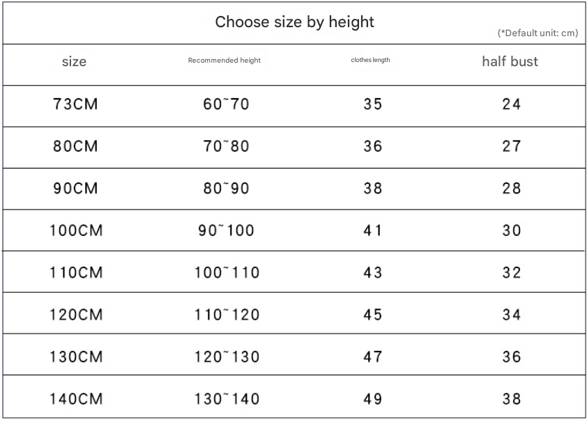Click the 60~70 recommended height value
Image resolution: width=587 pixels, height=422 pixels.
[226, 104]
